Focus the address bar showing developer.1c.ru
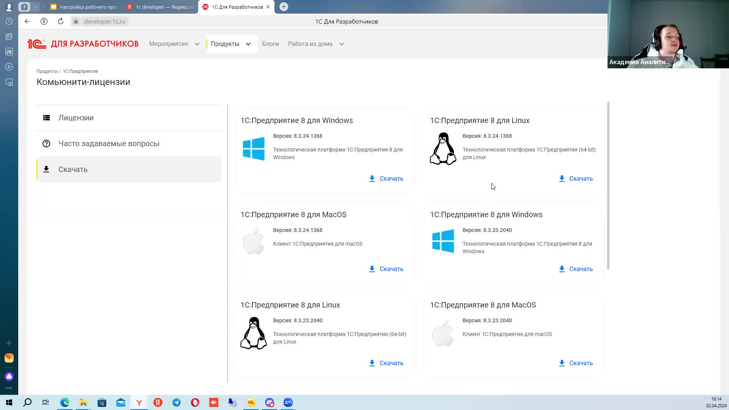This screenshot has height=410, width=729. coord(104,21)
